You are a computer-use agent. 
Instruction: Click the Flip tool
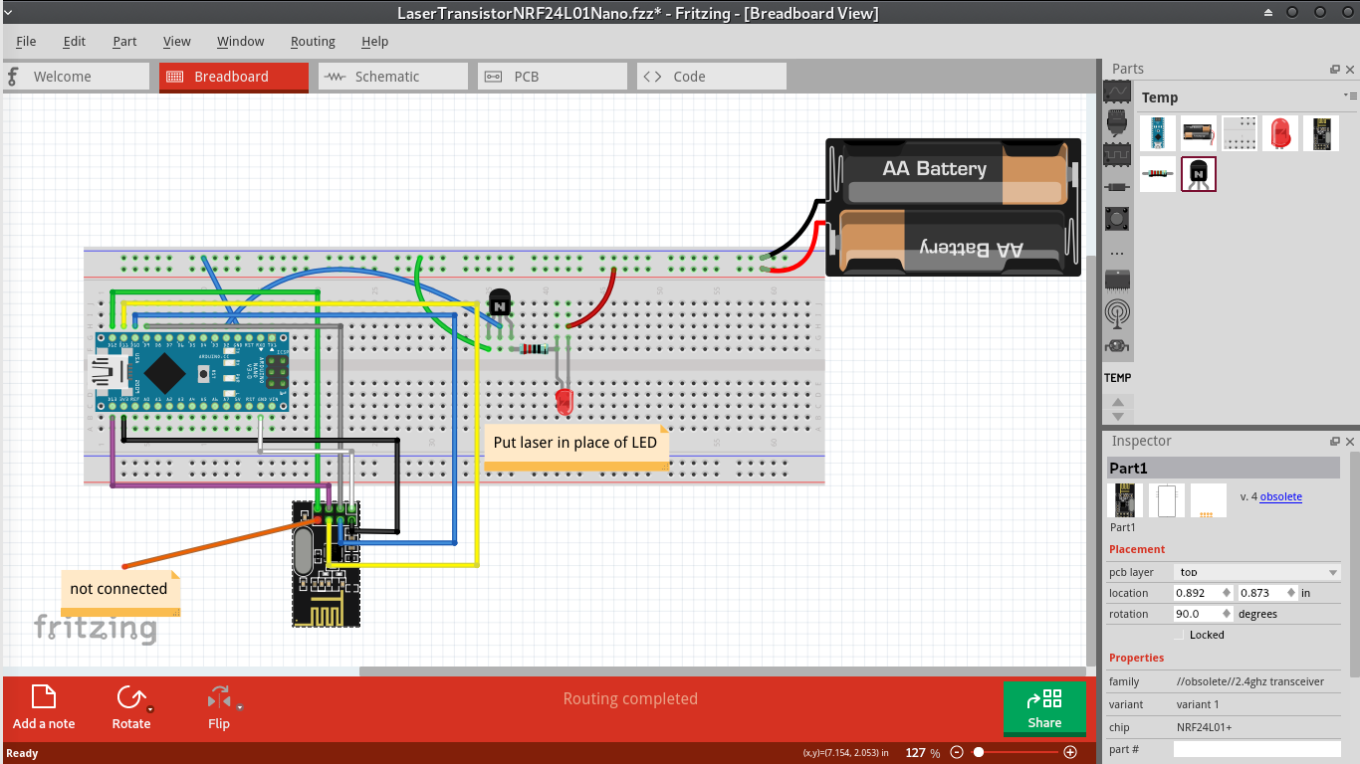tap(219, 707)
